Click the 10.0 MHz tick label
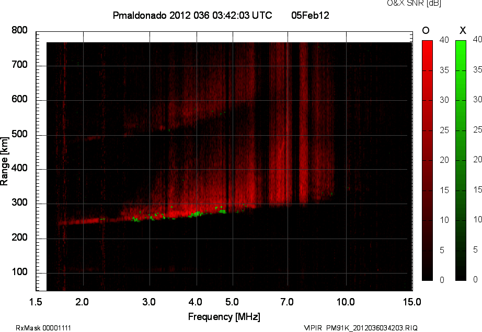Image resolution: width=482 pixels, height=332 pixels. [346, 302]
